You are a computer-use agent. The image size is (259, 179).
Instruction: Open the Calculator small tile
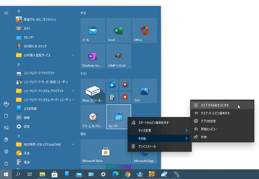coord(112,97)
